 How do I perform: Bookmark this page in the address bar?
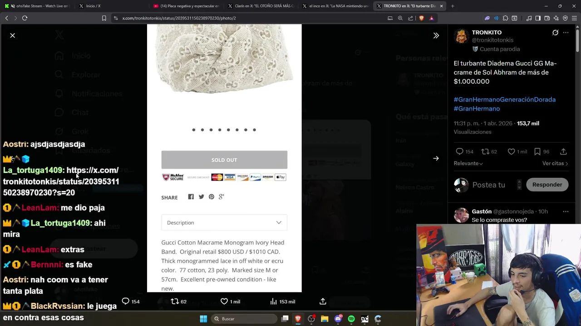click(104, 18)
